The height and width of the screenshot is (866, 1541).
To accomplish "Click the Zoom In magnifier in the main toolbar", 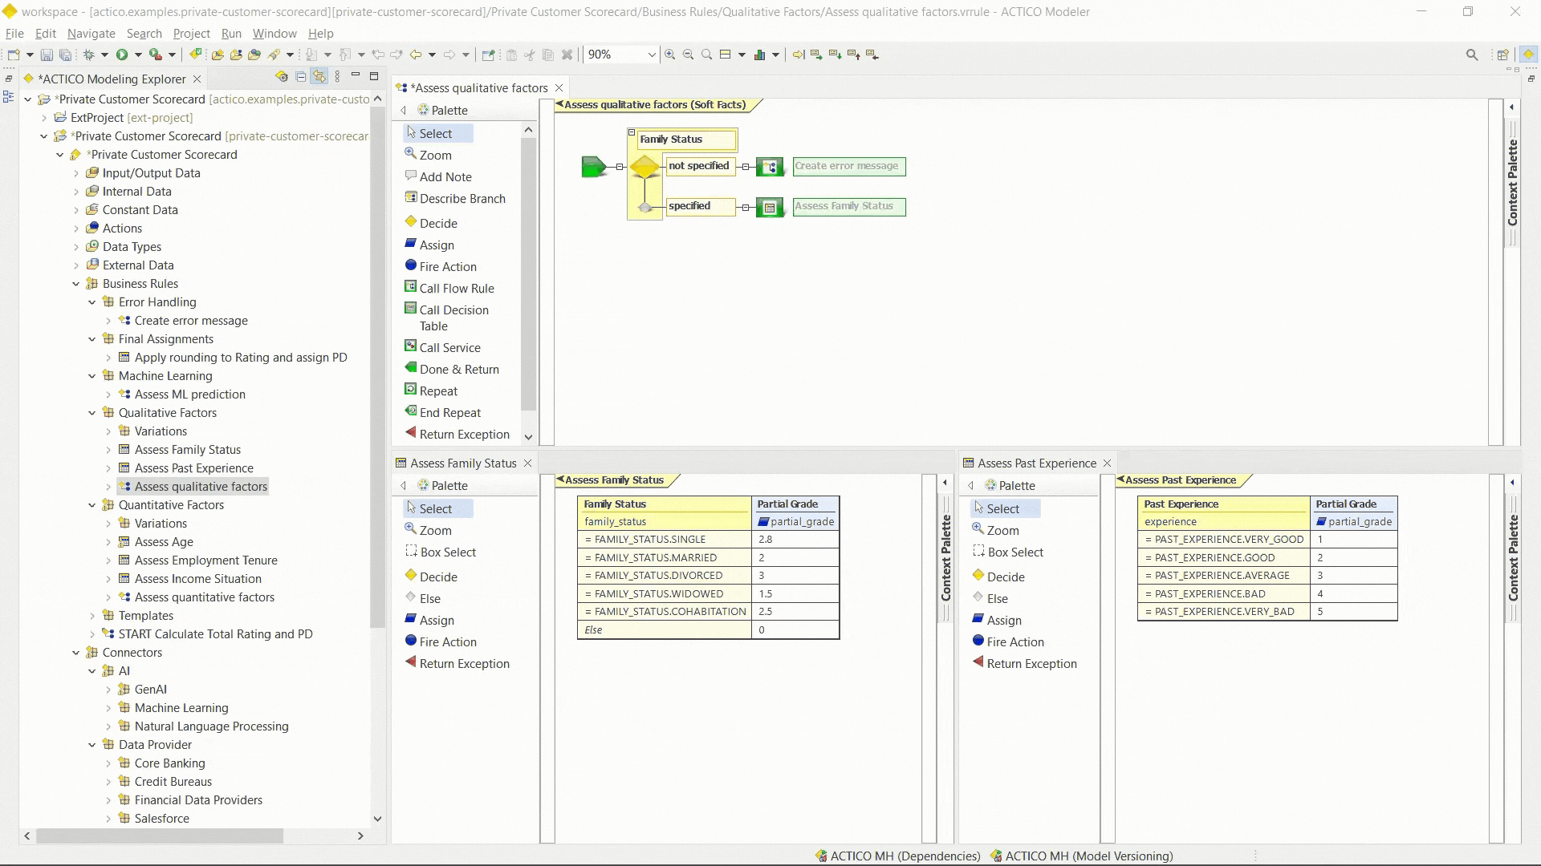I will (x=670, y=55).
